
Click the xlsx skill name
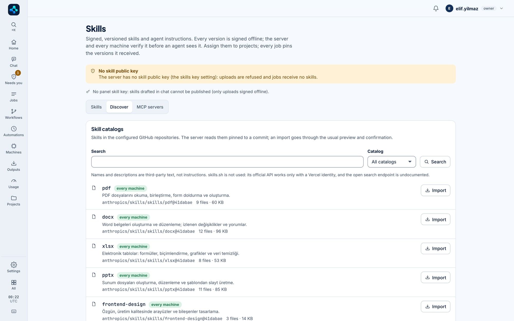tap(108, 246)
